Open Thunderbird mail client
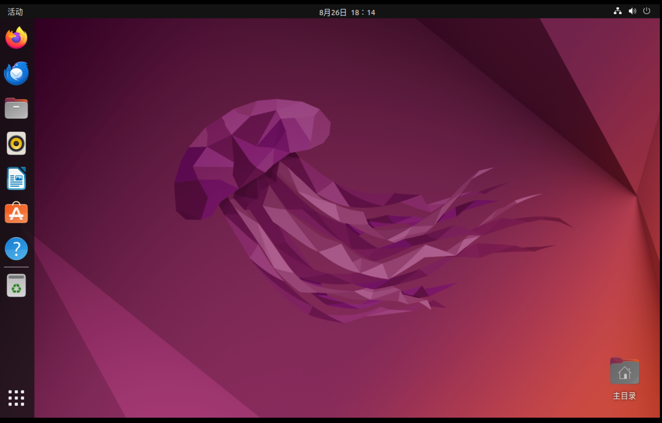The image size is (662, 423). (x=16, y=73)
